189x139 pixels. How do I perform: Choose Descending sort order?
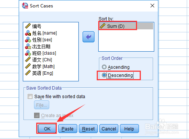pos(118,75)
